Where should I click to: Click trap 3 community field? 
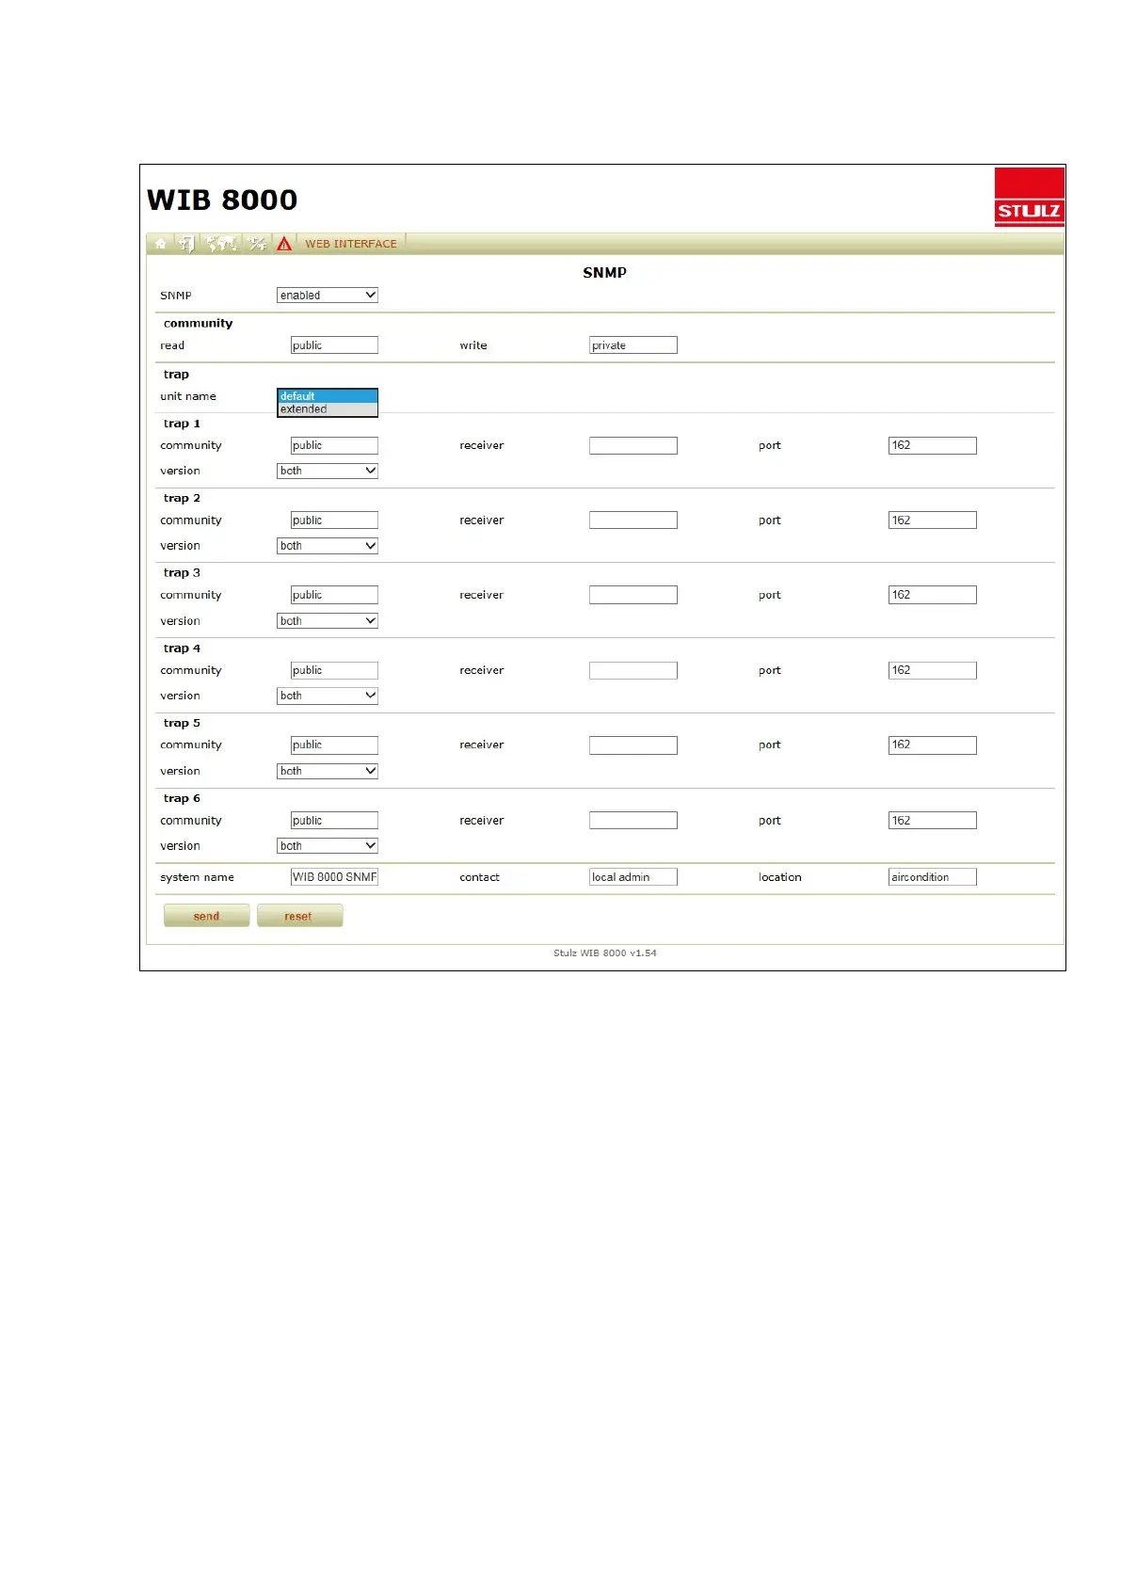point(334,595)
